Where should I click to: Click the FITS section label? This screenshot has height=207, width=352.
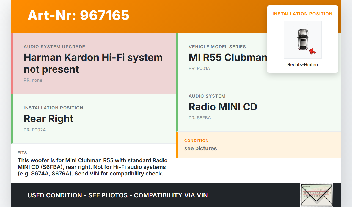click(22, 153)
